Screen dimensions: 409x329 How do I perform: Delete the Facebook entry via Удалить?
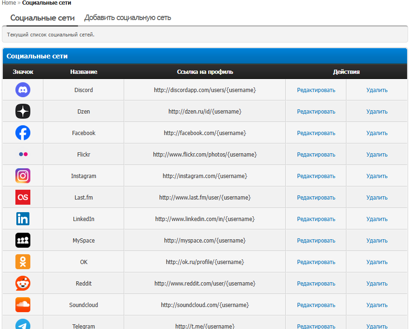click(x=377, y=133)
